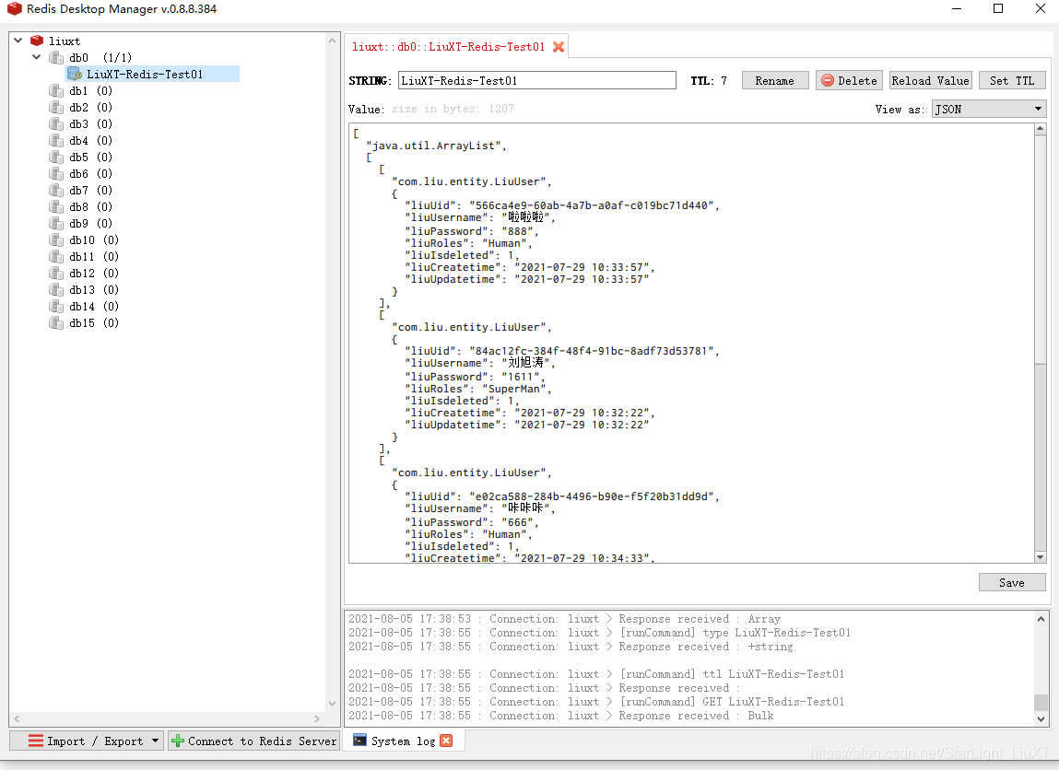Click the db6 database icon
Screen dimensions: 1059x770
57,173
